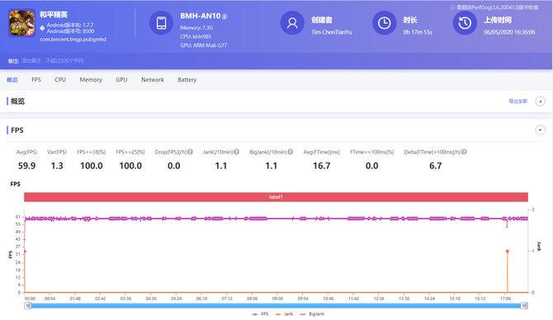Click info icon beside BMH-AN10
553x320 pixels.
(225, 16)
